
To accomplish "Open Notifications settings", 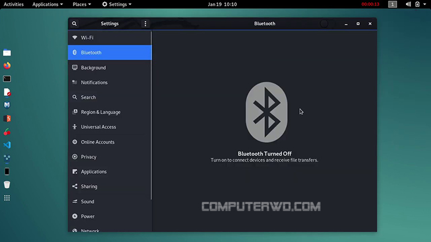I will [110, 83].
